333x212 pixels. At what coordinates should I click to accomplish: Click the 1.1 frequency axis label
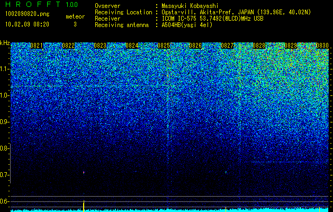click(x=4, y=69)
